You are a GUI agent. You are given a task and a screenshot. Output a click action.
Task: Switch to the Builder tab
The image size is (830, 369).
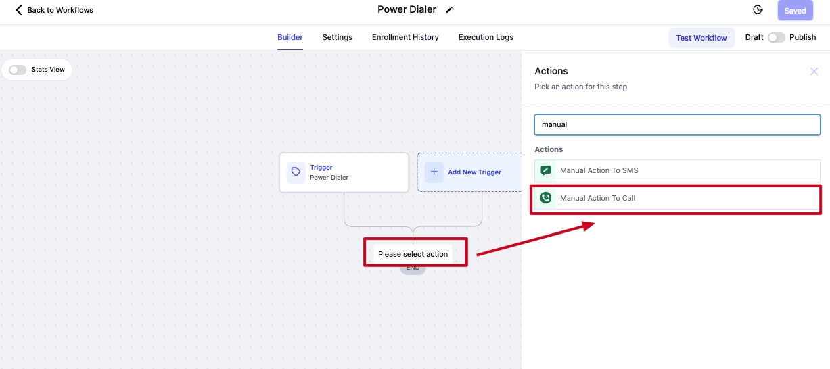(290, 38)
